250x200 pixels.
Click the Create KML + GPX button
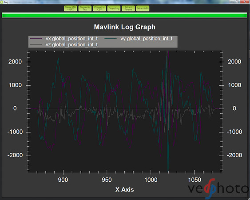pos(71,8)
